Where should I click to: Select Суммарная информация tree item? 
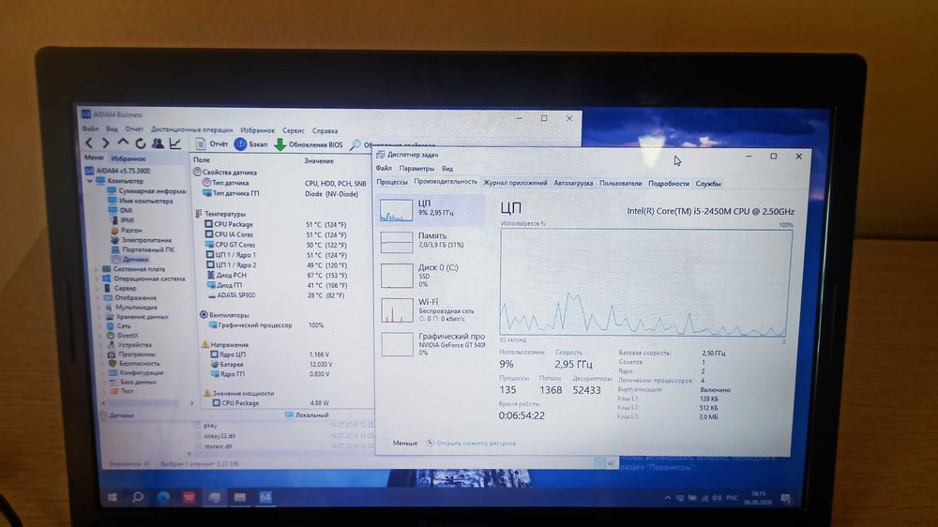click(x=146, y=190)
